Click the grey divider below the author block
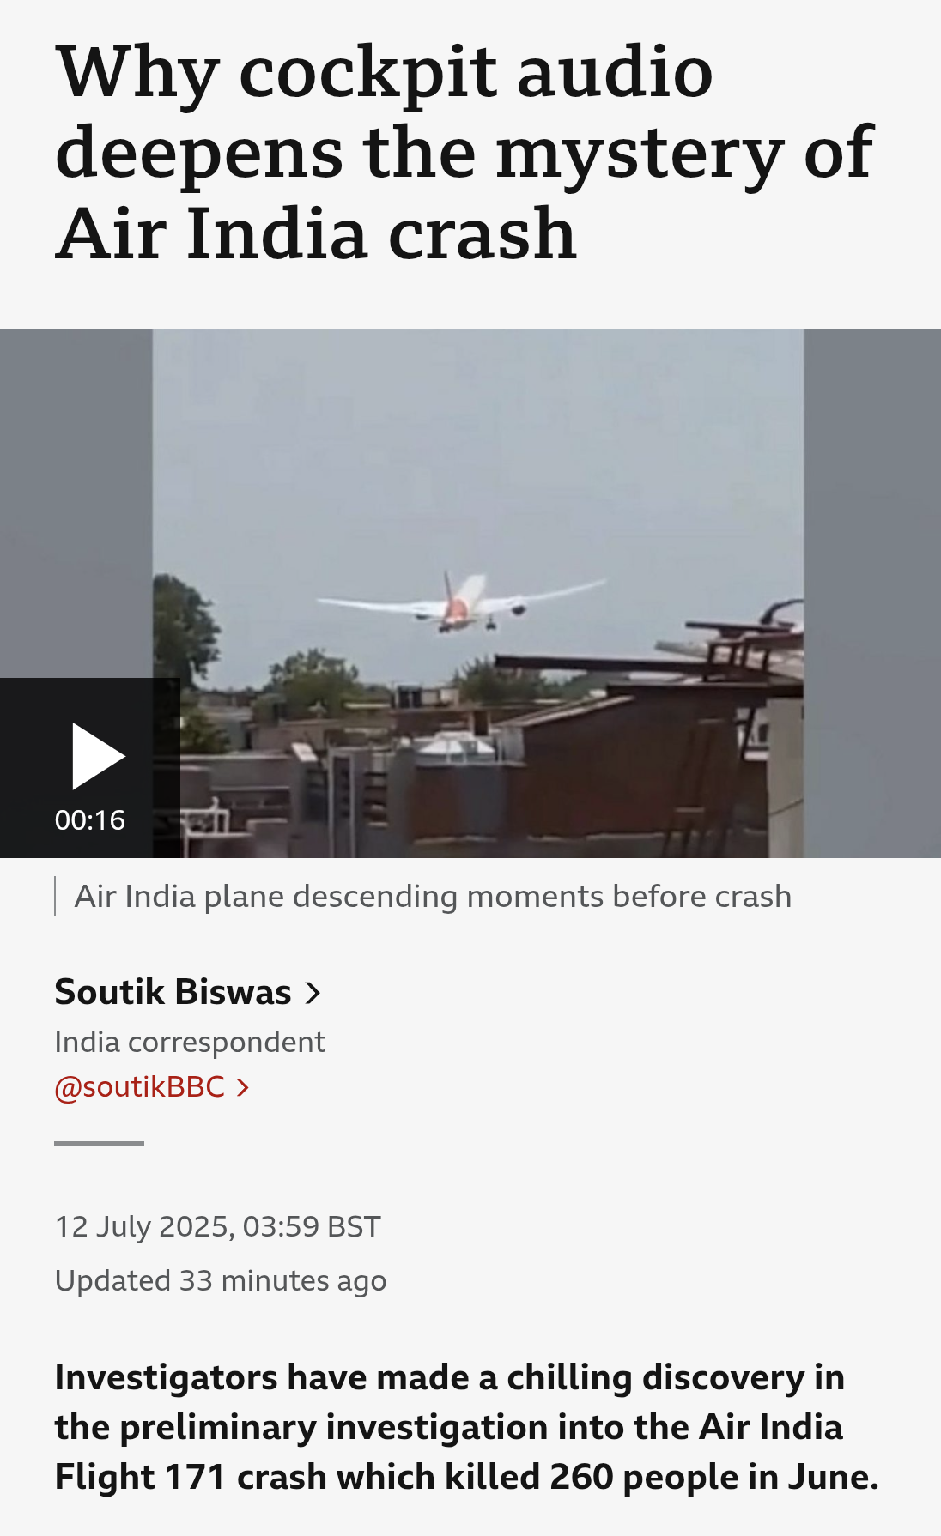 click(99, 1144)
